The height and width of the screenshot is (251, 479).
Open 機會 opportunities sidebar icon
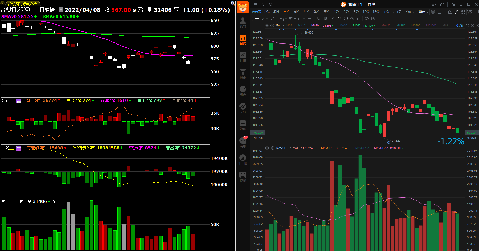click(243, 74)
